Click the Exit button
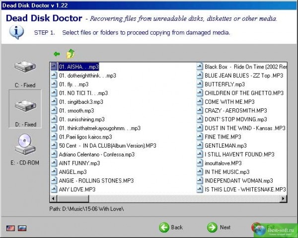Viewport: 298px width, 238px height. click(263, 228)
